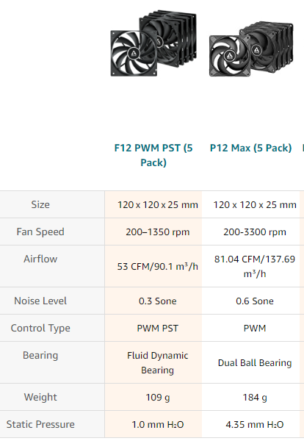Click the Static Pressure row label
304x441 pixels.
[40, 424]
